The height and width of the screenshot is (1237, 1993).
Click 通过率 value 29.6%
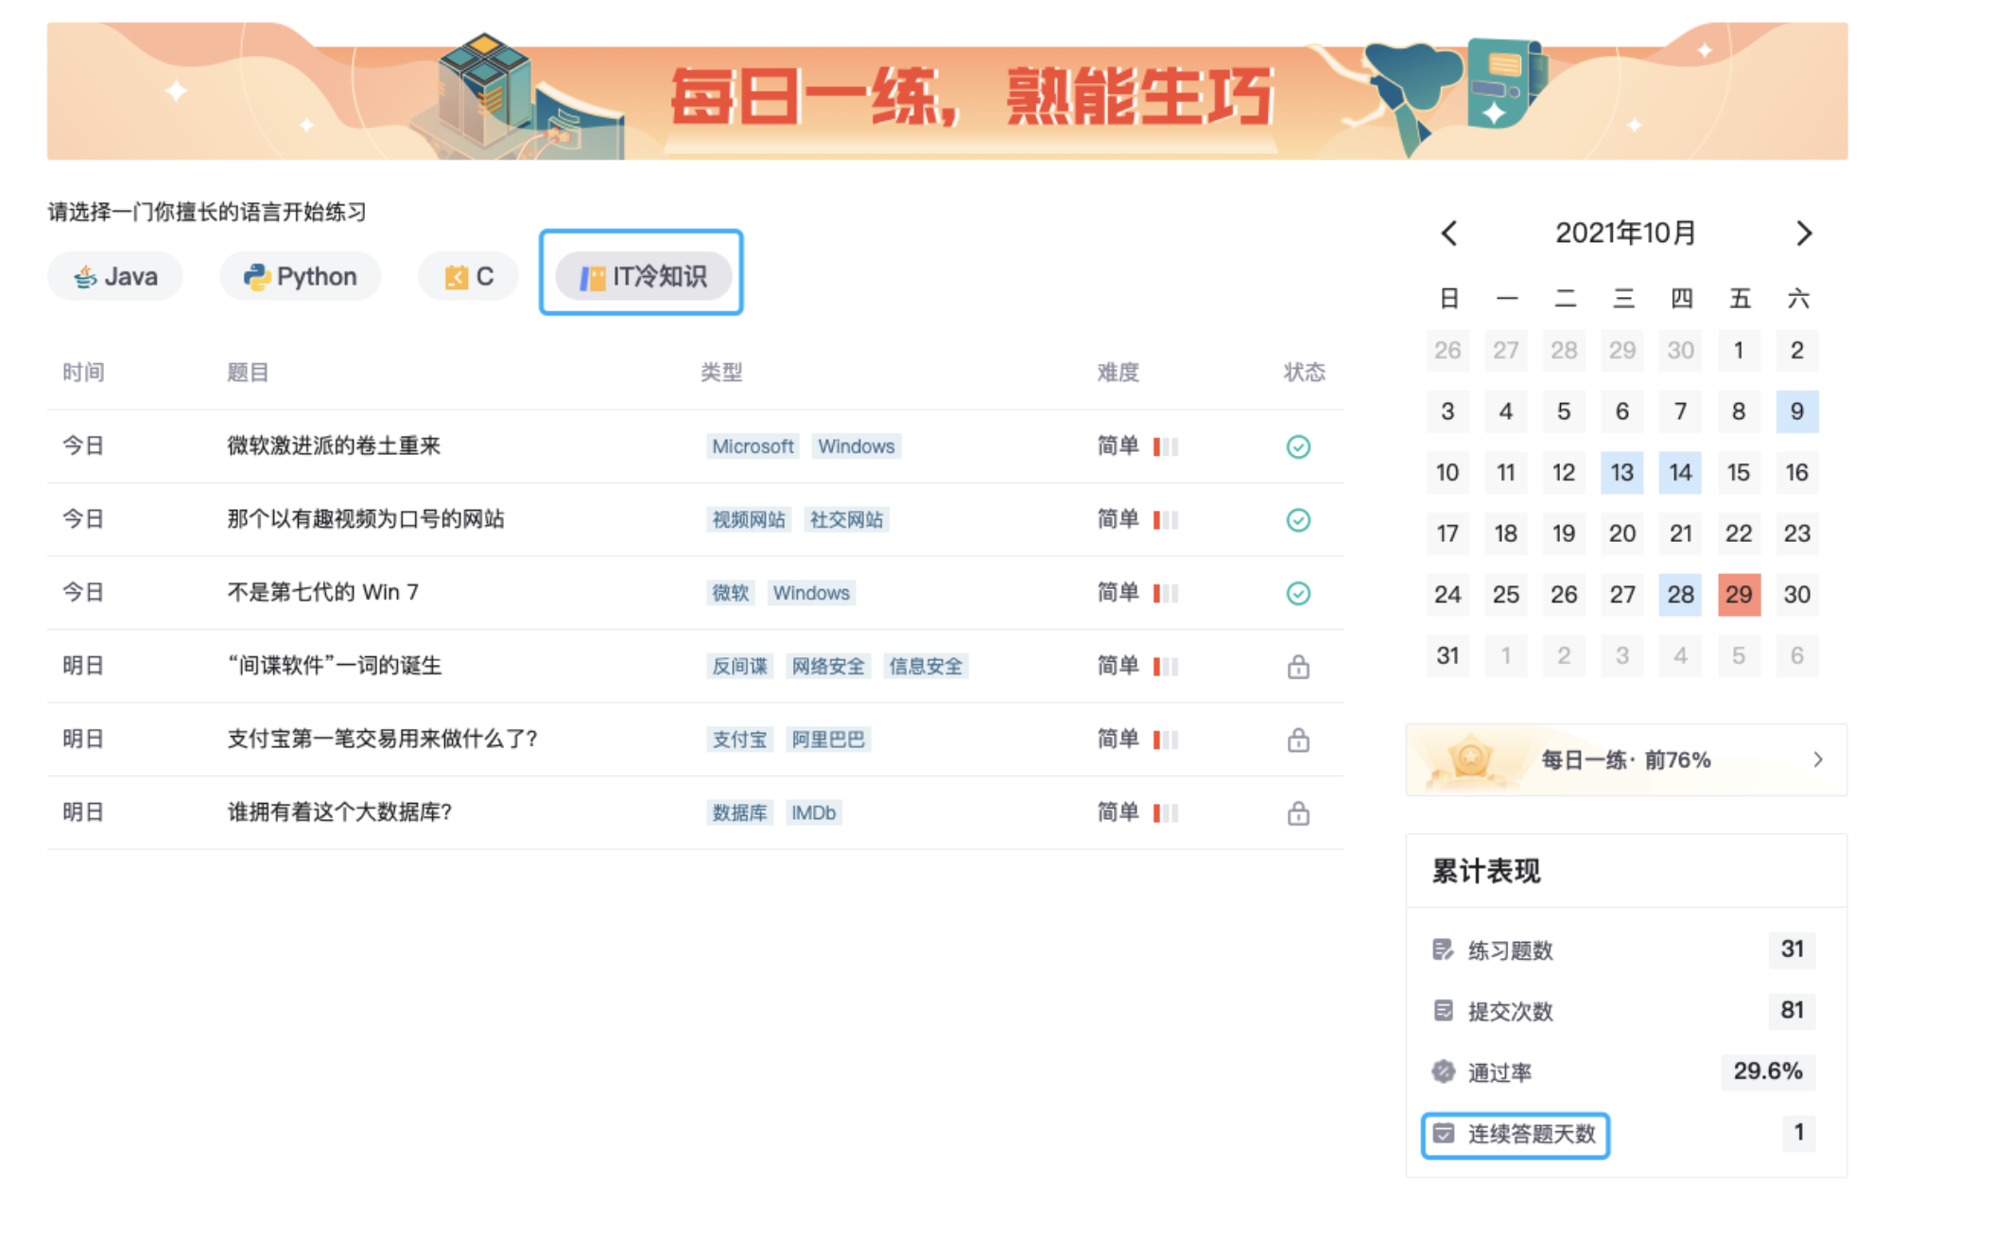1768,1071
